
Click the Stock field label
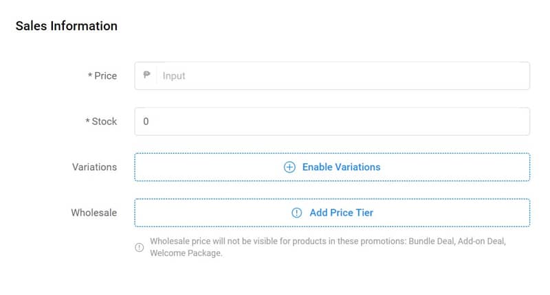[x=104, y=121]
